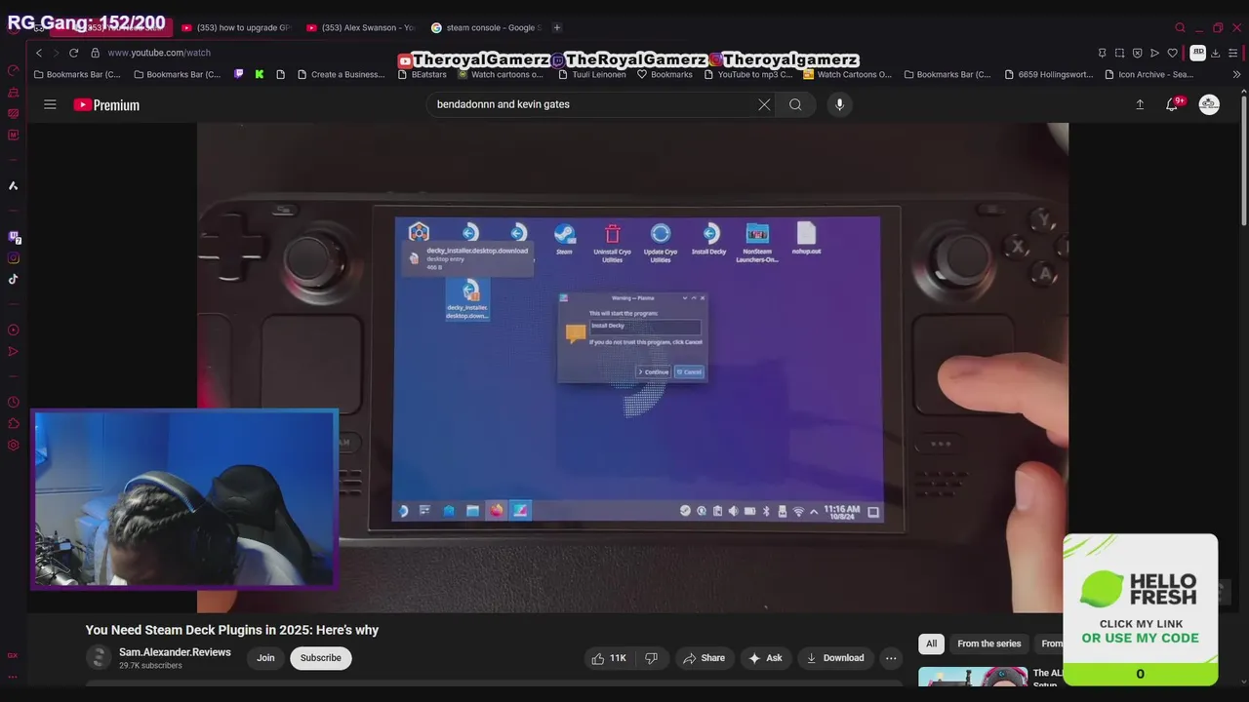
Task: Clear the YouTube search box with X
Action: tap(764, 104)
